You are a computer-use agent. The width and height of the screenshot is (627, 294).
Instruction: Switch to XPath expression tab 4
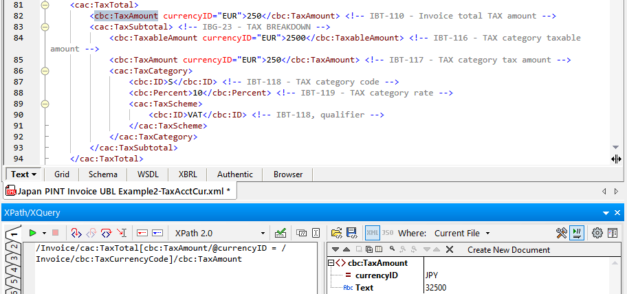click(x=13, y=271)
